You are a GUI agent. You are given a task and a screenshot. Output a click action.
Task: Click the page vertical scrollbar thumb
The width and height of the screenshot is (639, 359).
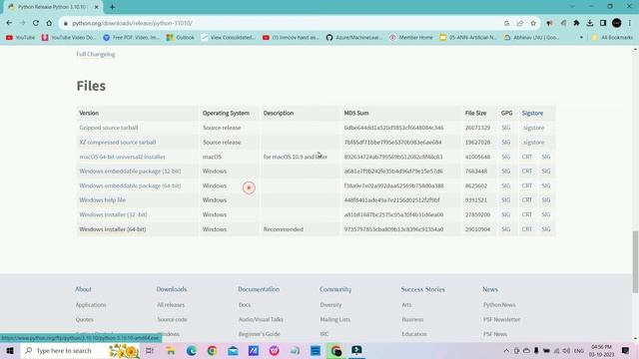pos(635,261)
